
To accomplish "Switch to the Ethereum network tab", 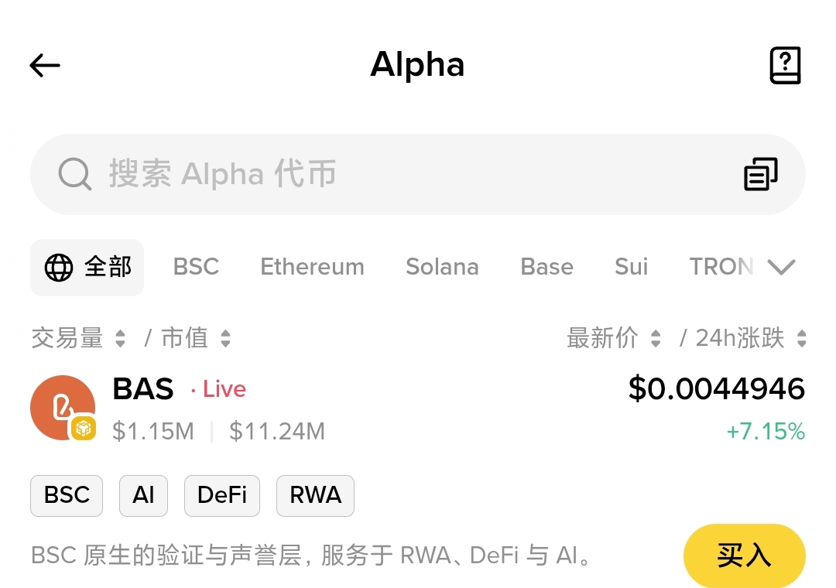I will (312, 267).
